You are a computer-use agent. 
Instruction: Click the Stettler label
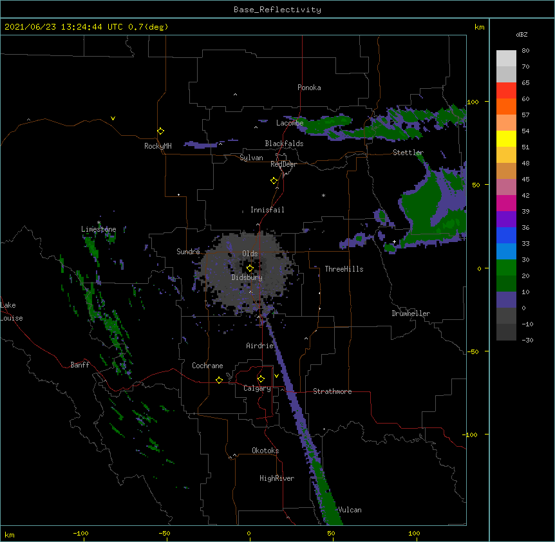[x=408, y=153]
